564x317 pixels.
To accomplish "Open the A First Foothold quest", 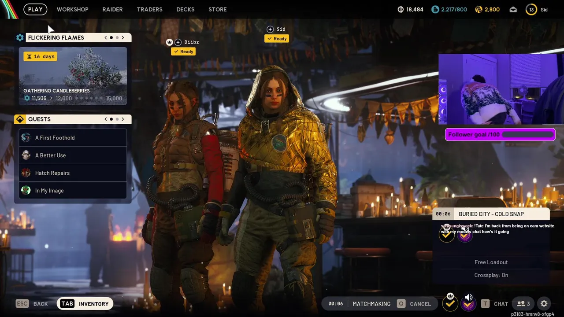I will tap(73, 138).
